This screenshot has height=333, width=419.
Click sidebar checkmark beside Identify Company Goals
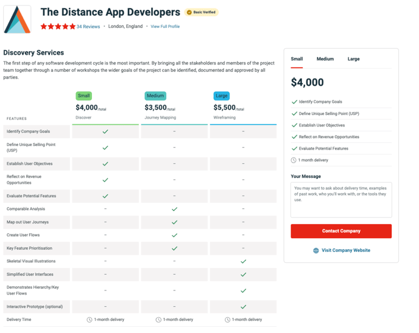294,102
